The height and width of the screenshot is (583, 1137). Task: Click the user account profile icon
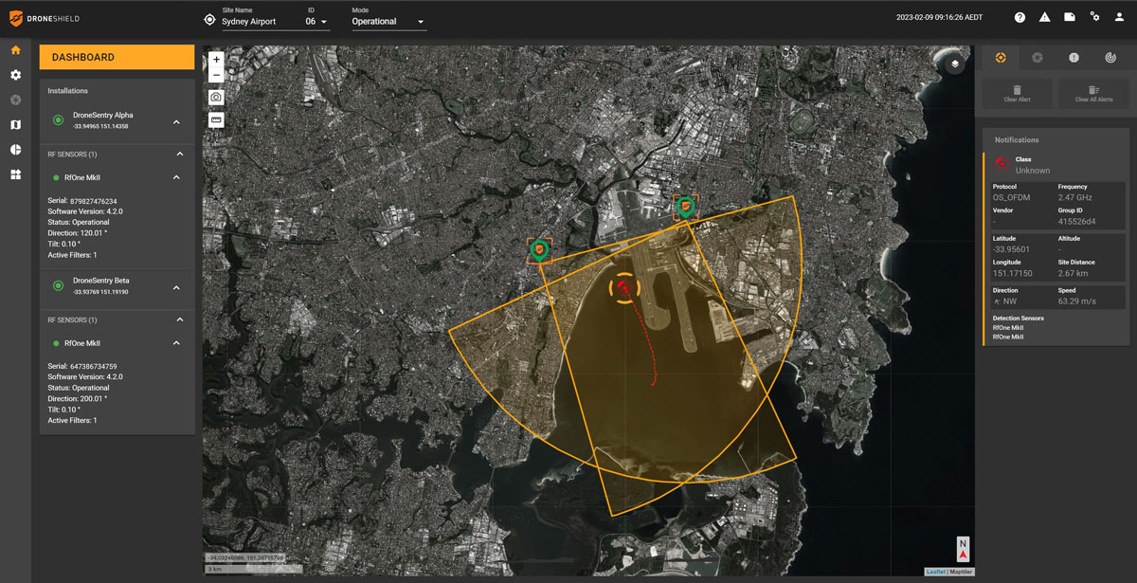point(1121,17)
